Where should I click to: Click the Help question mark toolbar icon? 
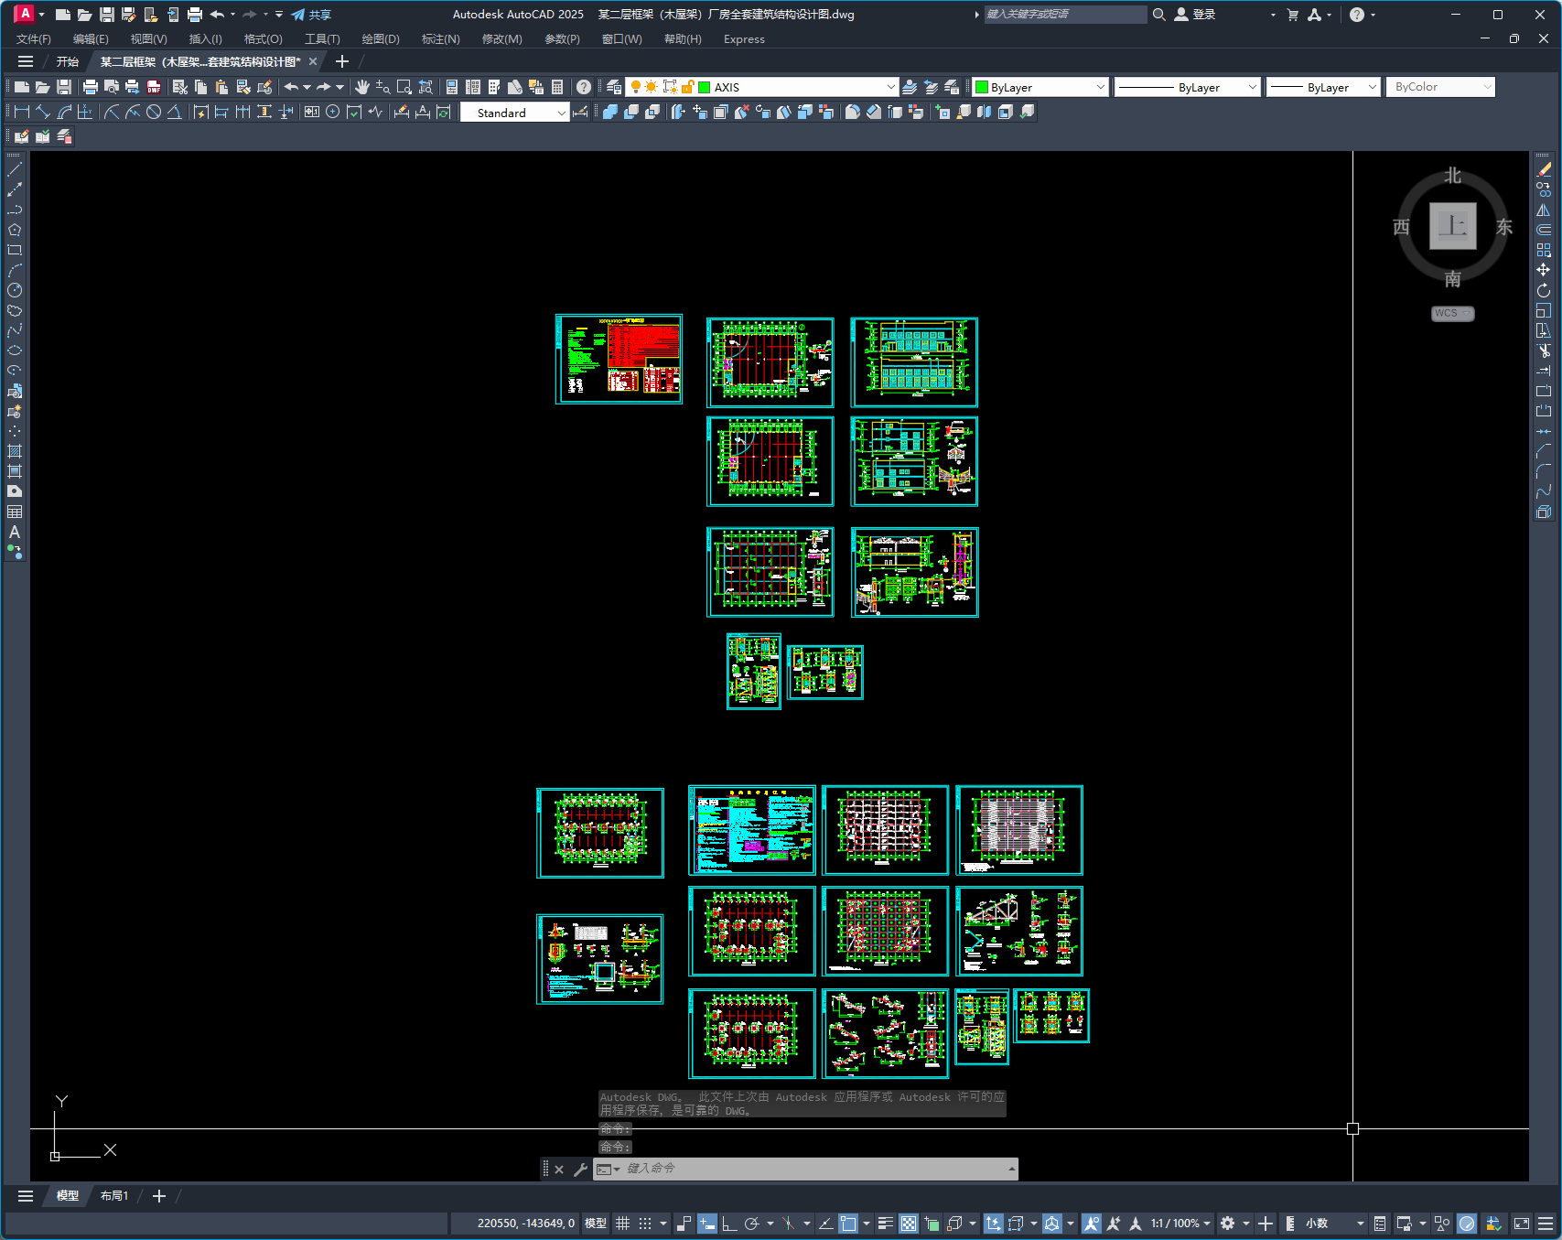click(x=583, y=87)
